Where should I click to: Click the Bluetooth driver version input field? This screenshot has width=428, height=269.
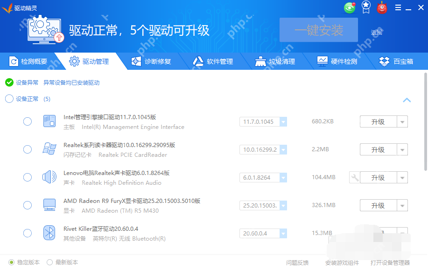pos(259,233)
